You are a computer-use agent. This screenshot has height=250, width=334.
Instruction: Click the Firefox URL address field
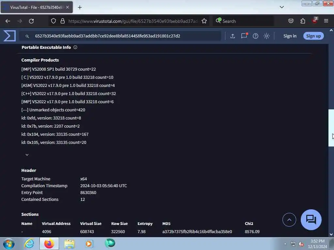(x=133, y=21)
